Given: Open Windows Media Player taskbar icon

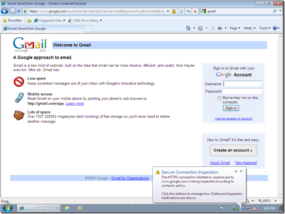Looking at the screenshot, I should pyautogui.click(x=80, y=208).
